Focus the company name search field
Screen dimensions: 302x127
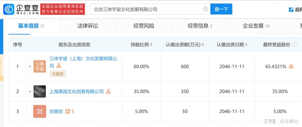click(150, 9)
